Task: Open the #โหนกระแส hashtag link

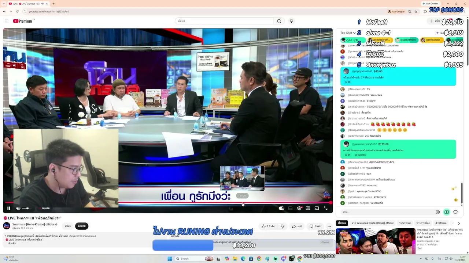Action: [x=89, y=236]
